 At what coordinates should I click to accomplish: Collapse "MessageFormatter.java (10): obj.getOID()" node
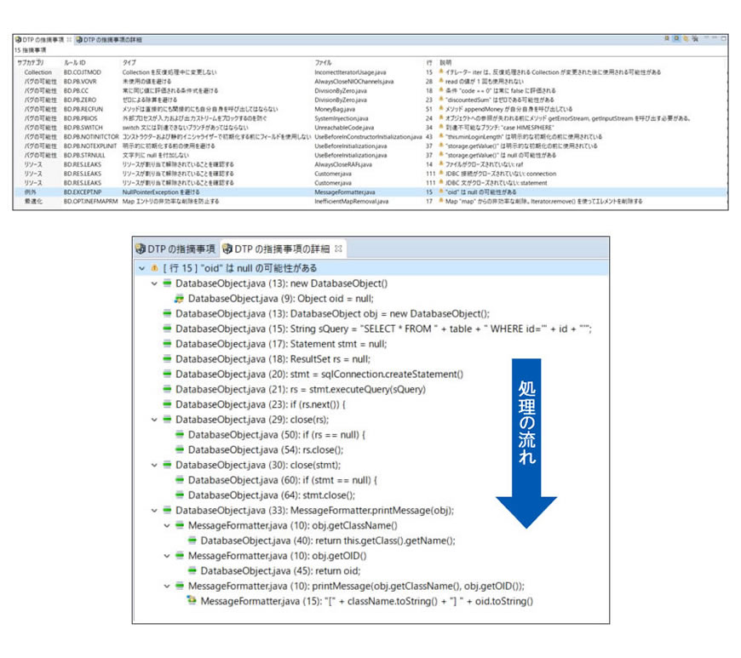pyautogui.click(x=166, y=556)
